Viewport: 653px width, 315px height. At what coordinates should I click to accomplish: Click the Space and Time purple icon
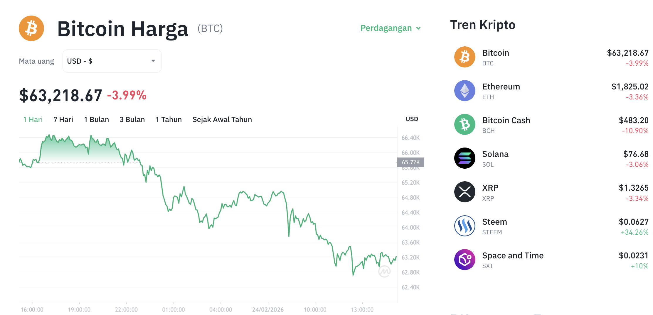(465, 259)
